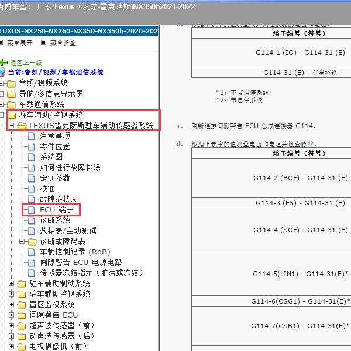Click the 间隙警告 ECU 电源电路 document icon
Image resolution: width=351 pixels, height=351 pixels.
coord(32,262)
